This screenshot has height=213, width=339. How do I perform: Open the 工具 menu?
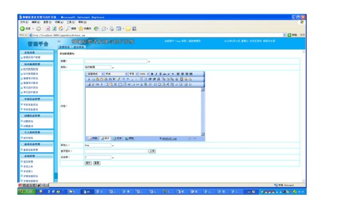(x=71, y=22)
